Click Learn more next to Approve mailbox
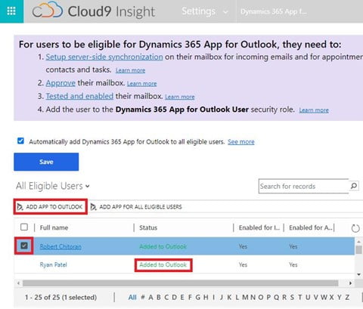Image resolution: width=363 pixels, height=309 pixels. tap(142, 84)
